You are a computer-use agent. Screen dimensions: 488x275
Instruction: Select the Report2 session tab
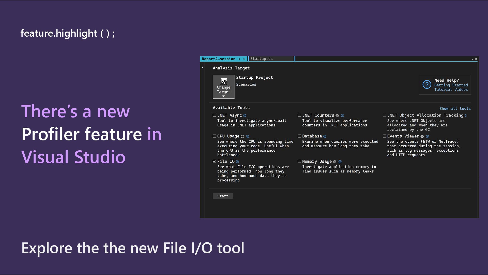coord(219,59)
